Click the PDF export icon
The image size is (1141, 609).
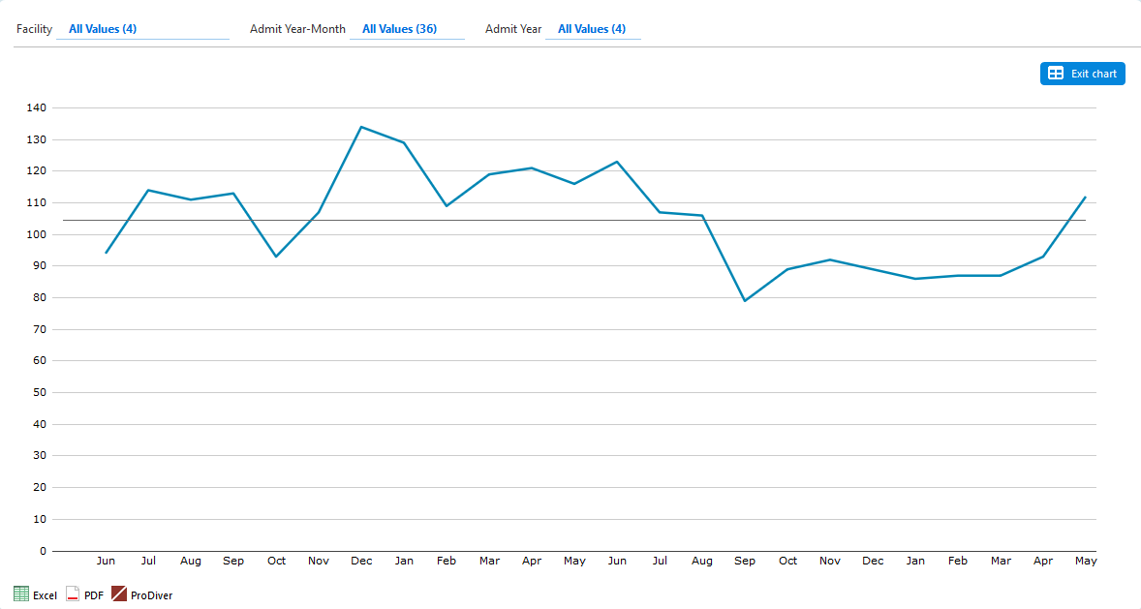pyautogui.click(x=73, y=594)
